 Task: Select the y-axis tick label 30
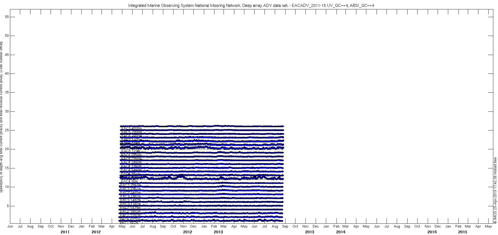7,111
